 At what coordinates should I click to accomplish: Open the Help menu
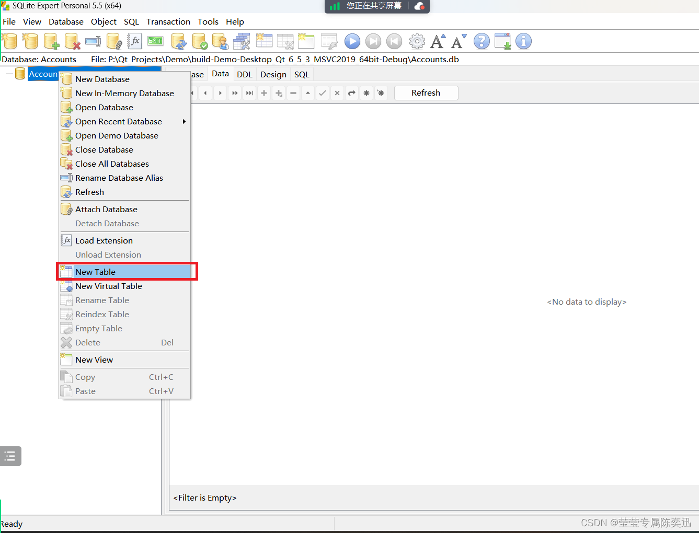(235, 21)
